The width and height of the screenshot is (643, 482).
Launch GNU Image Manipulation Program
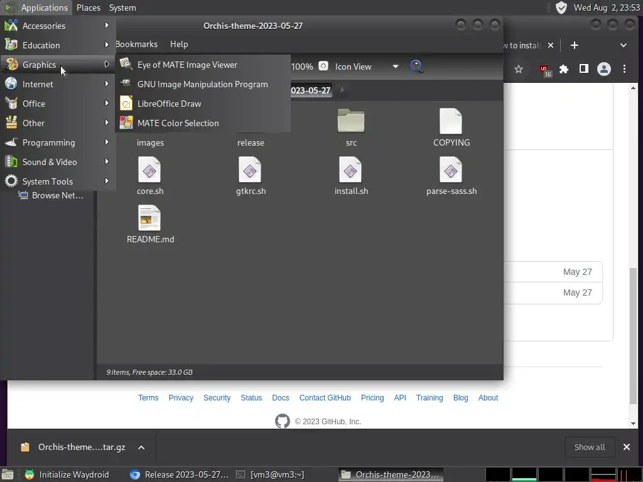tap(203, 84)
